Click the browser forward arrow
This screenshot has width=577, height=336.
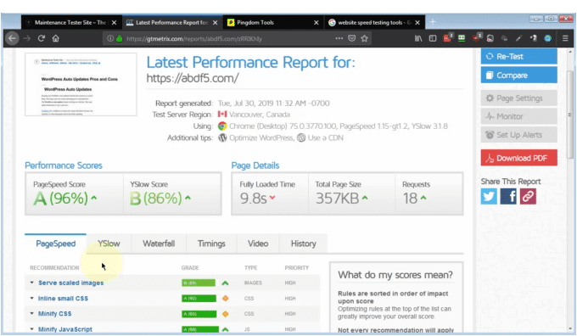27,38
